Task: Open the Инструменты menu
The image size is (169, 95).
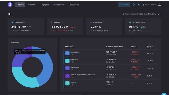Action: tap(59, 5)
